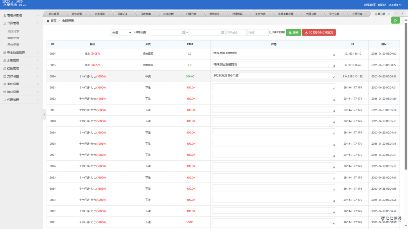Collapse the sidebar with the arrow handle
Viewport: 408px width, 229px height.
[x=44, y=114]
